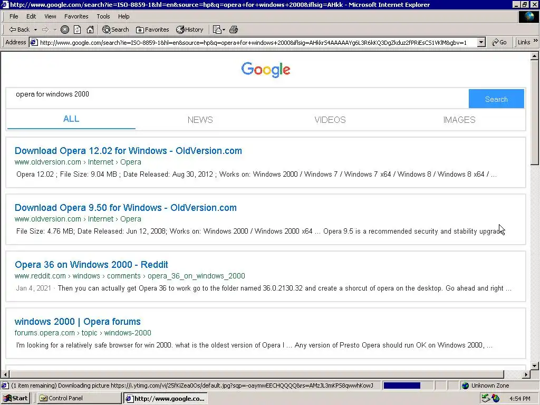
Task: Open the Forward history dropdown arrow
Action: click(55, 30)
